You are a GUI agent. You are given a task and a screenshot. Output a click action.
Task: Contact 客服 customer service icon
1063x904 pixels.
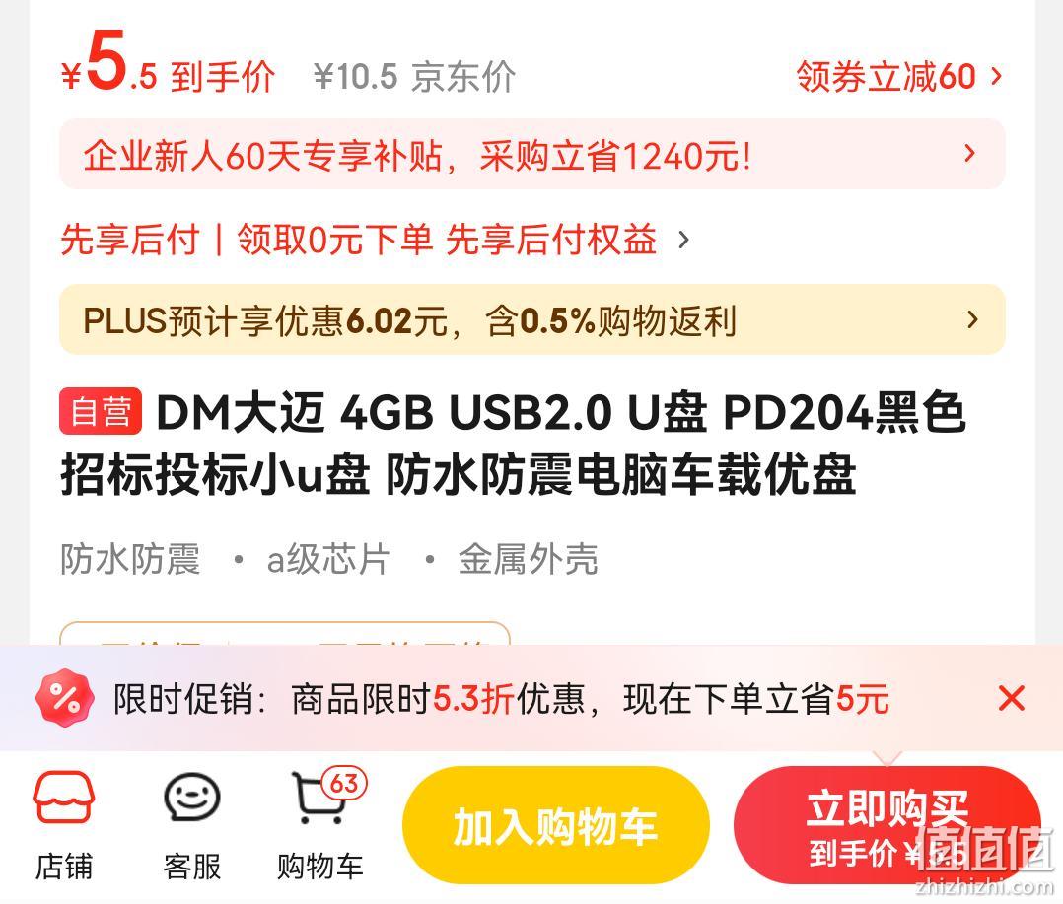(192, 797)
